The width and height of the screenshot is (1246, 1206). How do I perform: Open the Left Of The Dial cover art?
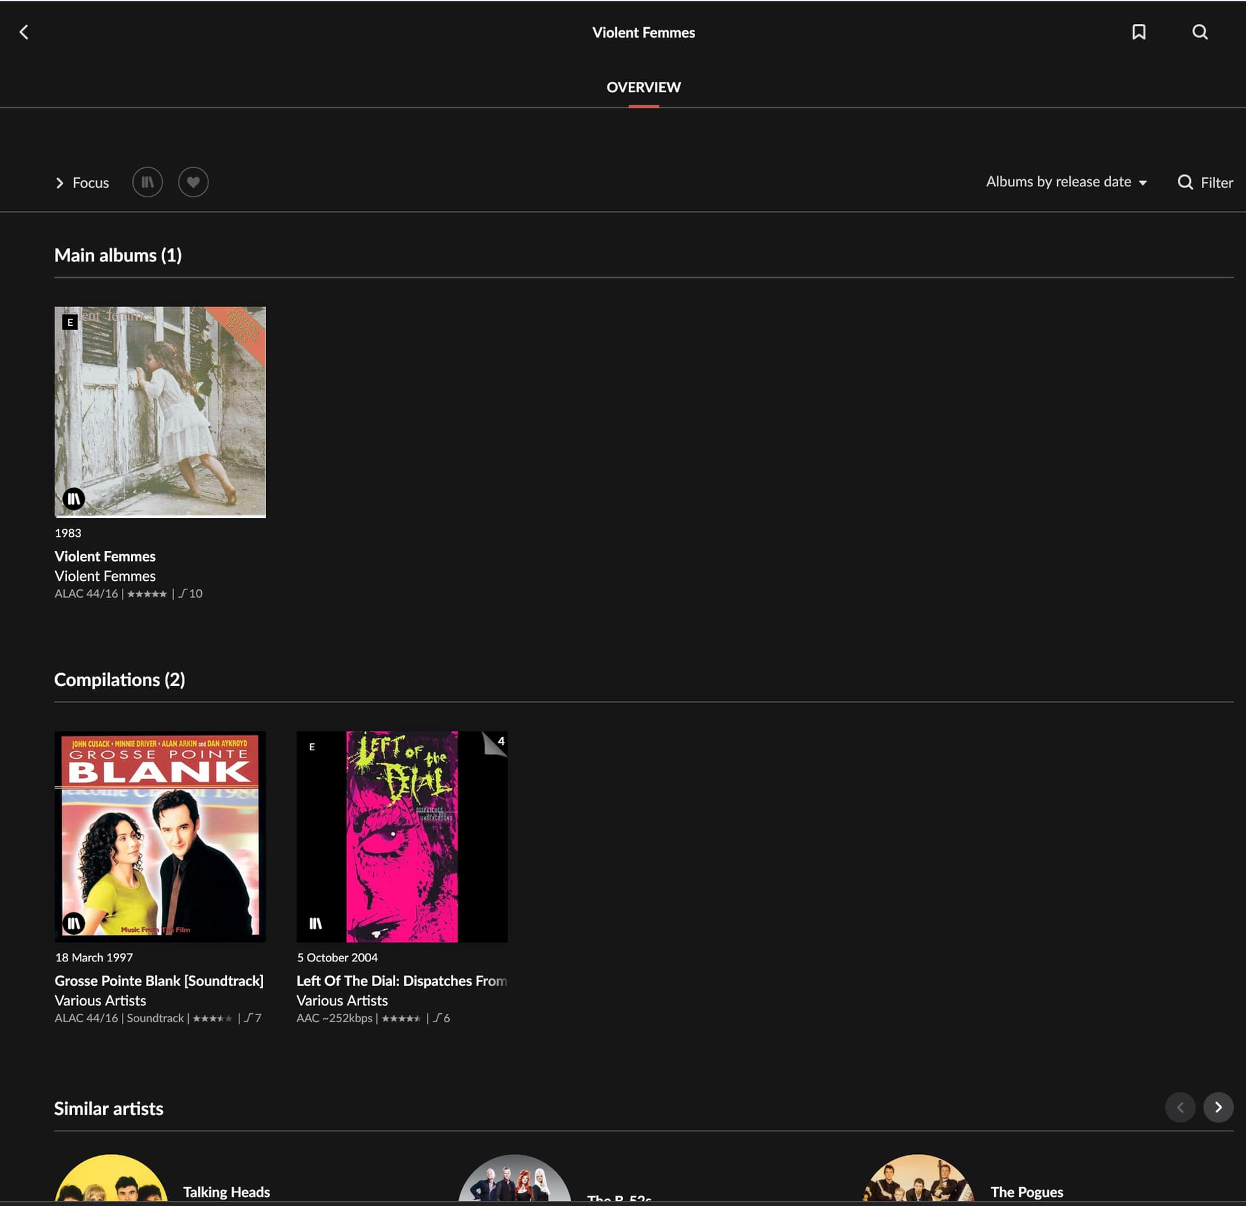click(402, 837)
